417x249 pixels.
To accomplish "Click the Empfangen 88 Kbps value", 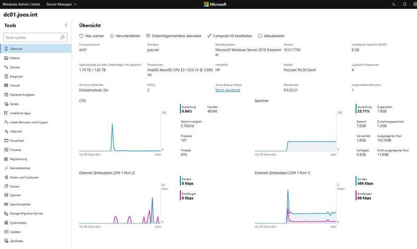I will tap(364, 198).
